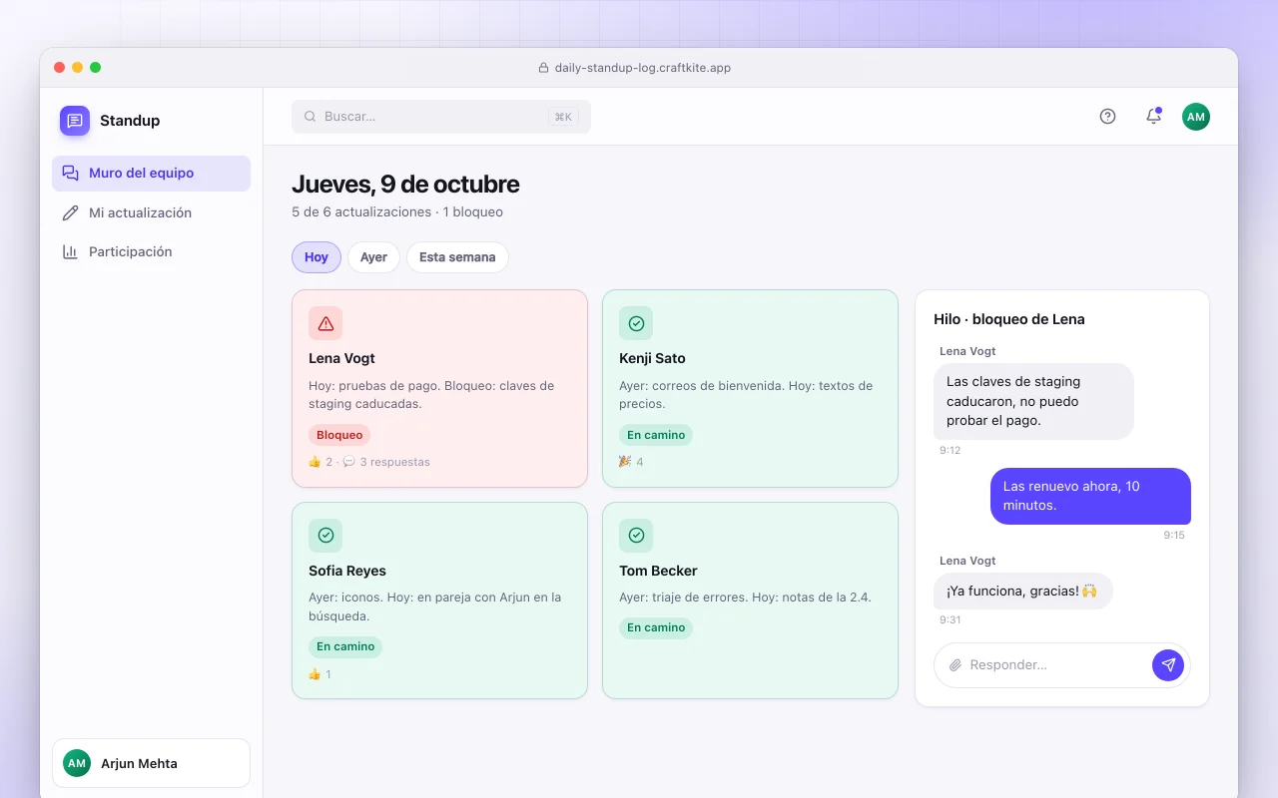Click the Bloqueo status badge

[339, 435]
